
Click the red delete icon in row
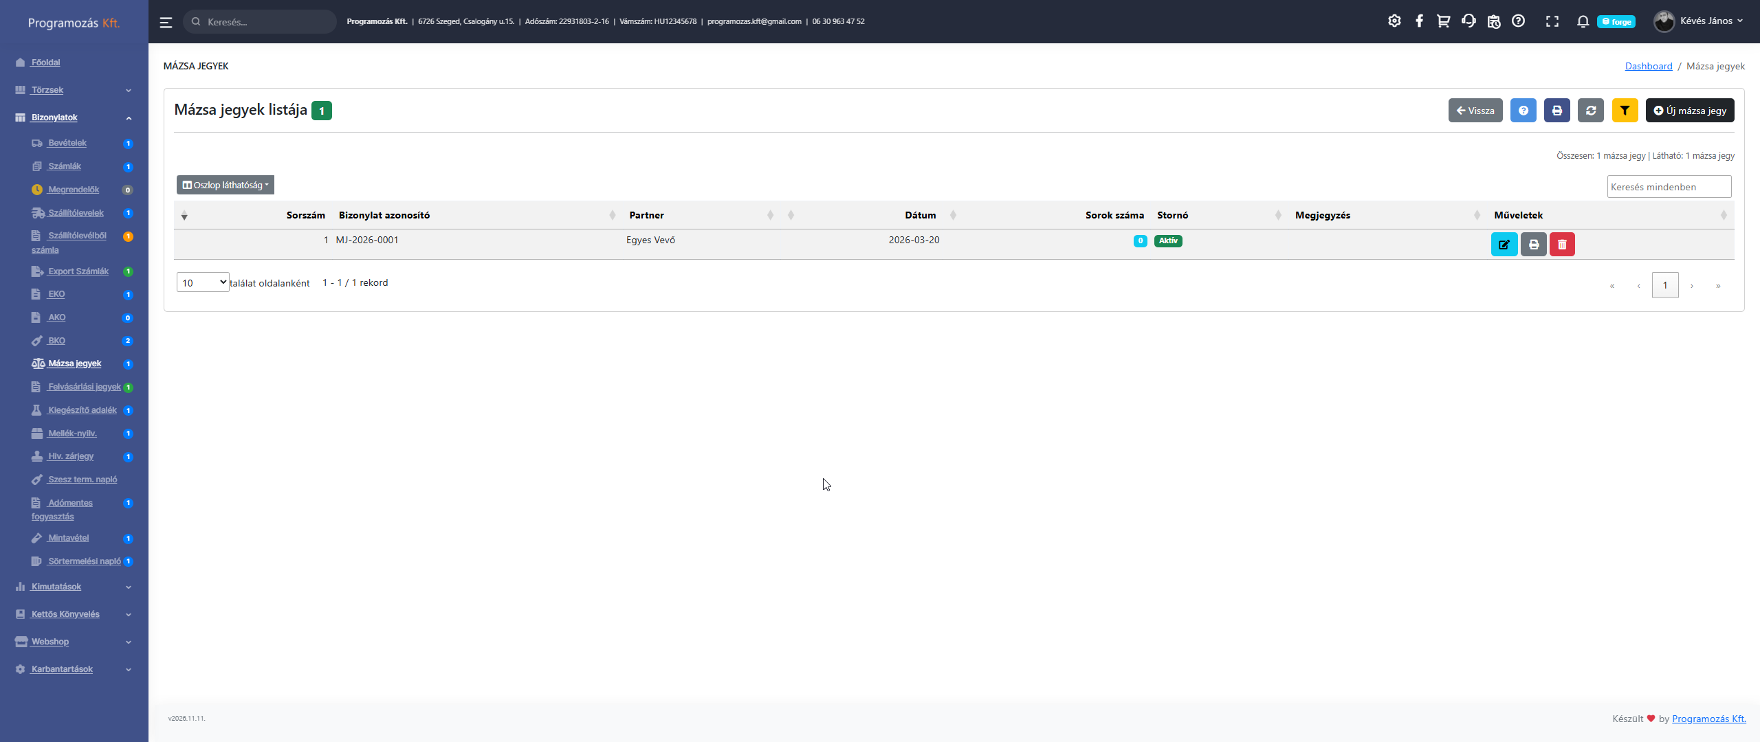point(1562,245)
